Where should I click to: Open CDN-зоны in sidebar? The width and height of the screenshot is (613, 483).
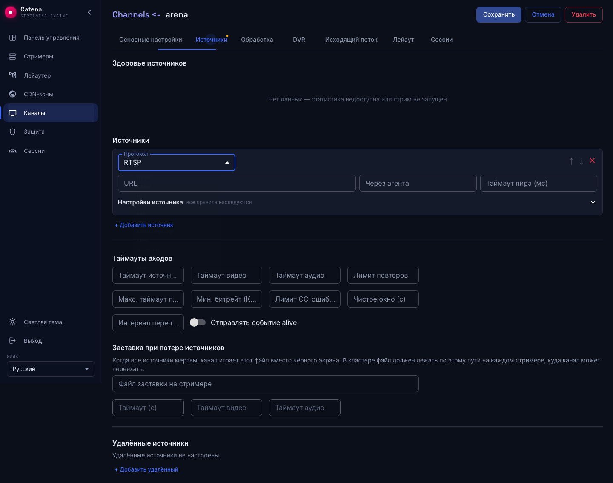tap(51, 94)
